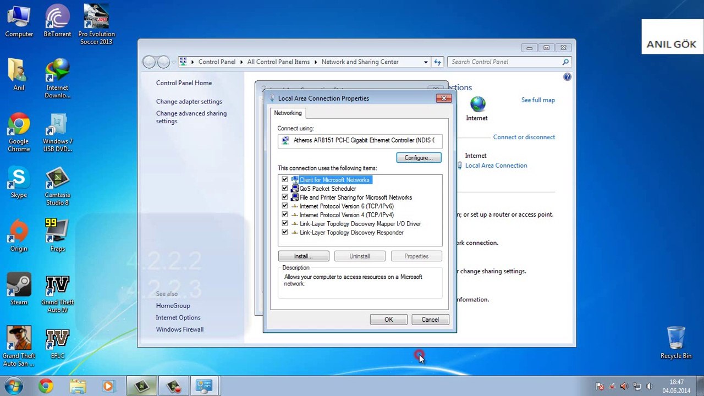704x396 pixels.
Task: Select the Grand Theft Auto San Andreas icon
Action: (19, 347)
